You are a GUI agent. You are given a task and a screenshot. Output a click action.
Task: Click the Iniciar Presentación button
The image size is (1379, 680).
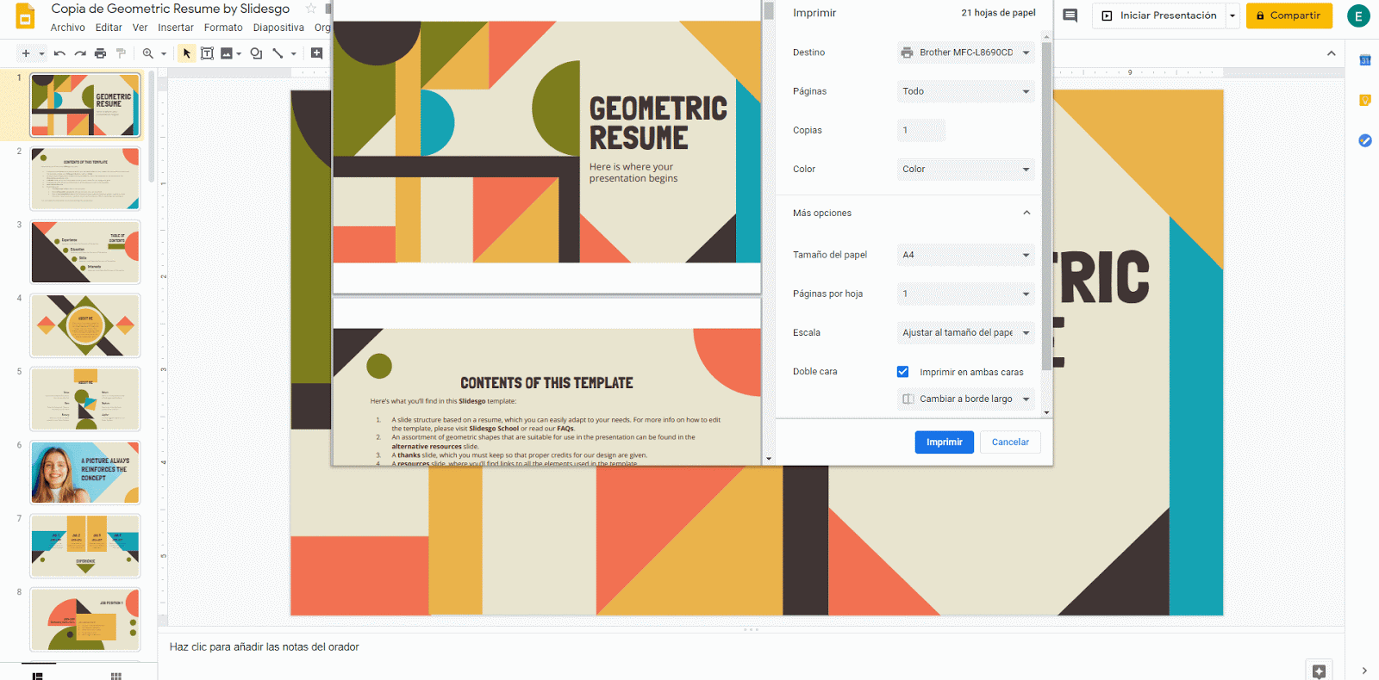(x=1159, y=15)
